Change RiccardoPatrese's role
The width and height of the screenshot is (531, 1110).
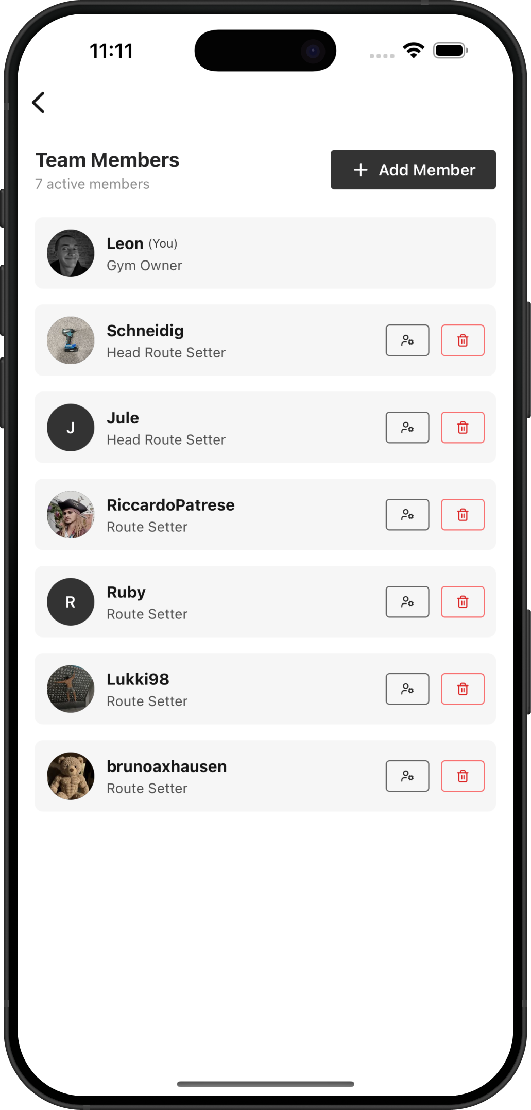coord(407,515)
